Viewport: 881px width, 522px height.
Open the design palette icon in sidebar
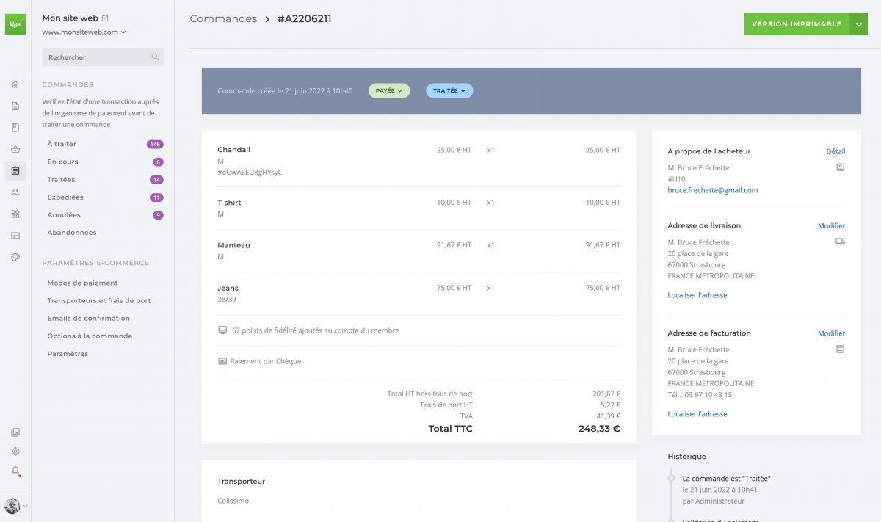coord(15,257)
